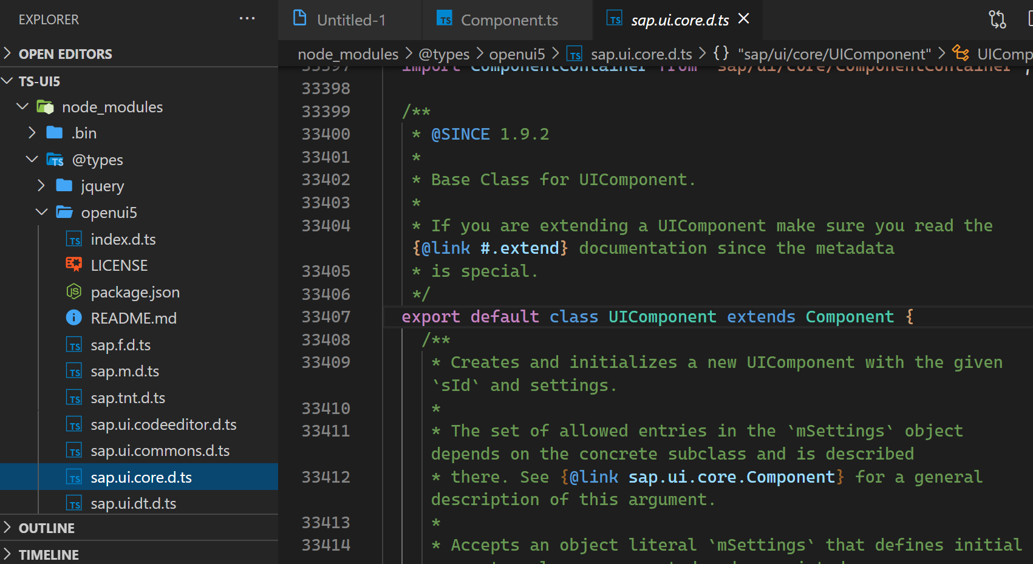Click the @types TypeScript folder icon

pyautogui.click(x=55, y=160)
